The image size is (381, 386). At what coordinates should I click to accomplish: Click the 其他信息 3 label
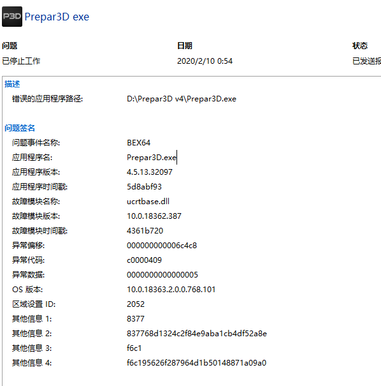click(32, 348)
